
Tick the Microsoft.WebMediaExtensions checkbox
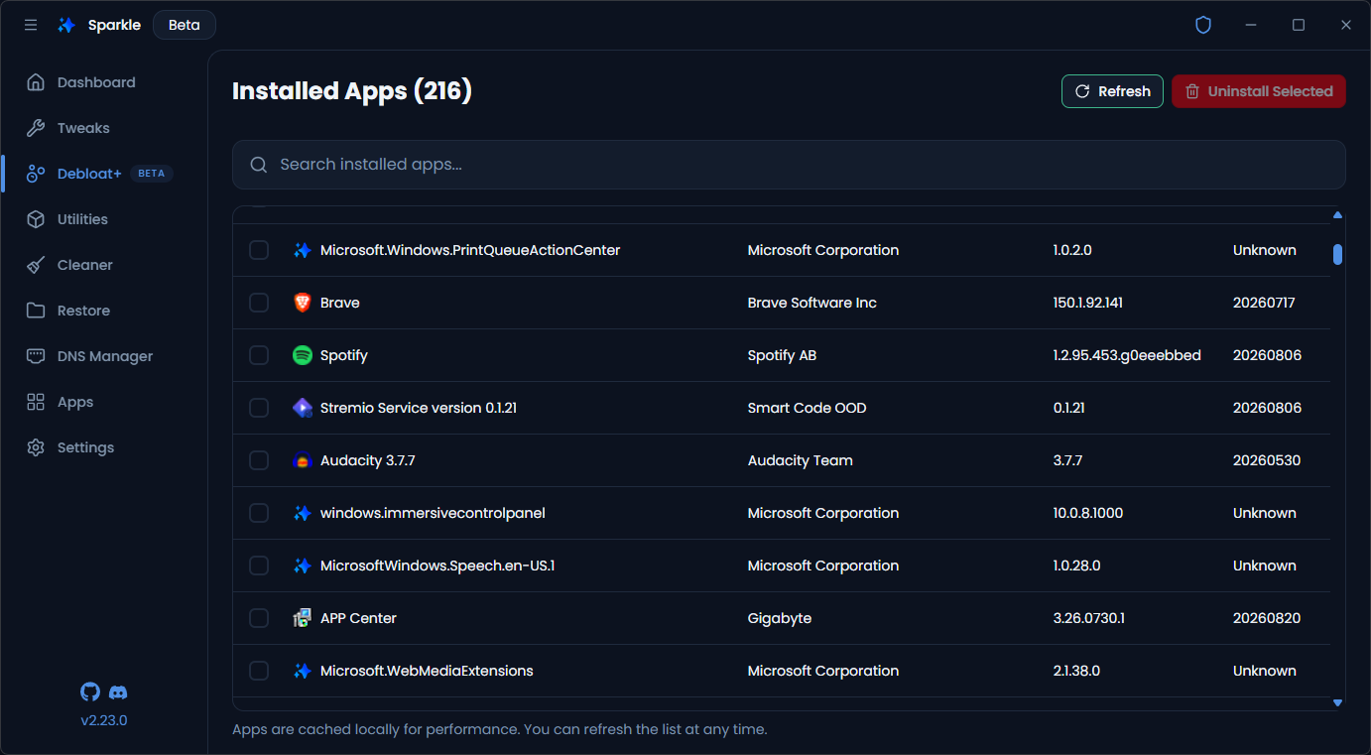click(x=259, y=671)
